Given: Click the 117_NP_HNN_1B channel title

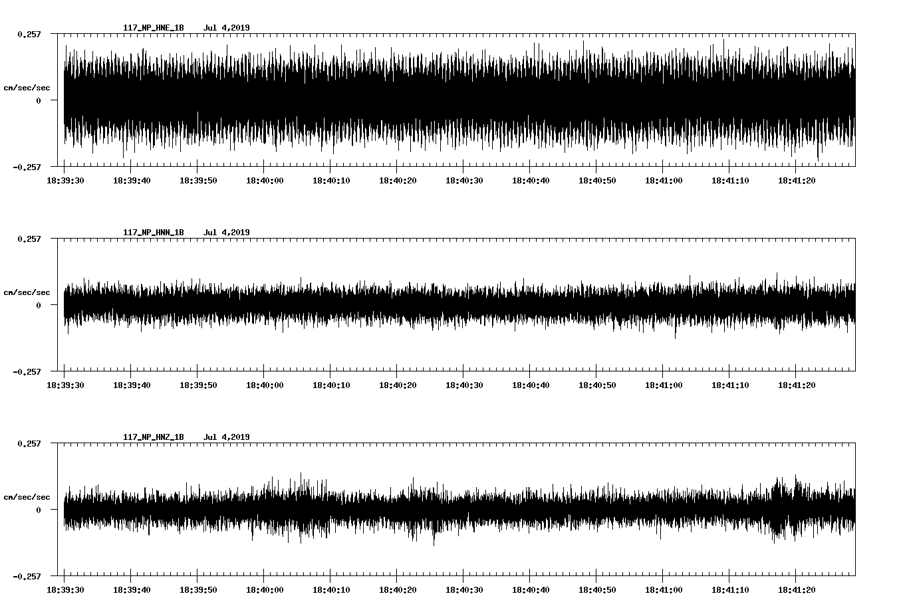Looking at the screenshot, I should [154, 233].
